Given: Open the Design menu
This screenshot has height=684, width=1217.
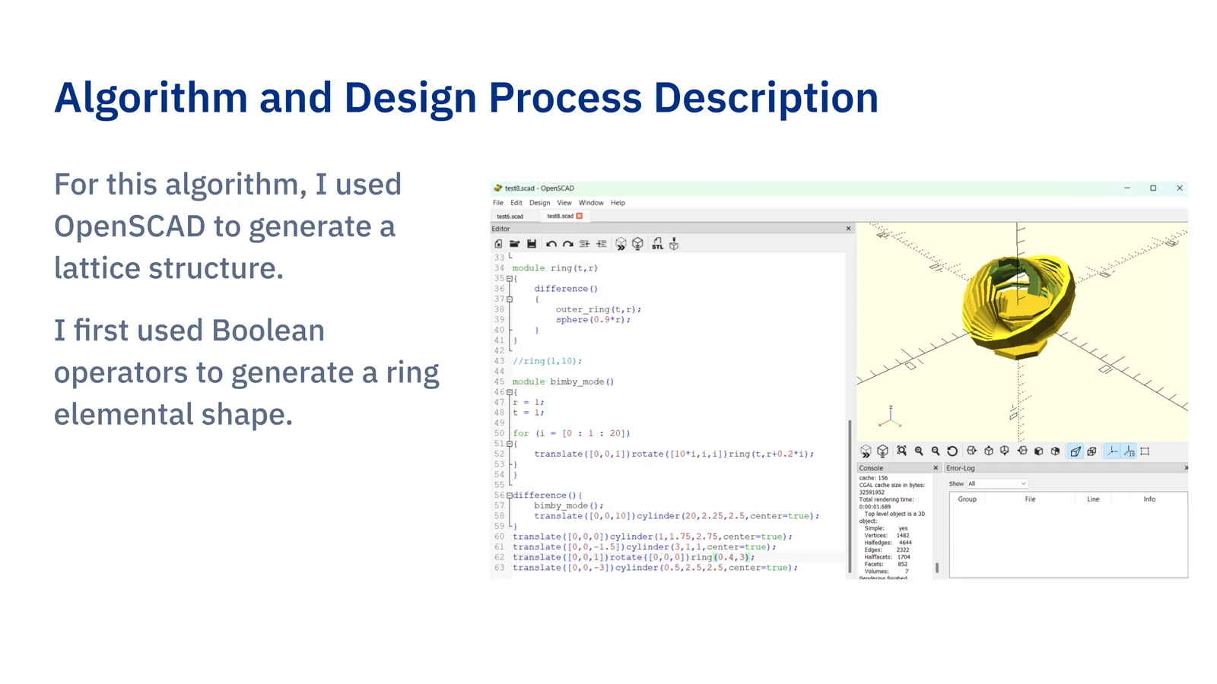Looking at the screenshot, I should click(x=539, y=203).
